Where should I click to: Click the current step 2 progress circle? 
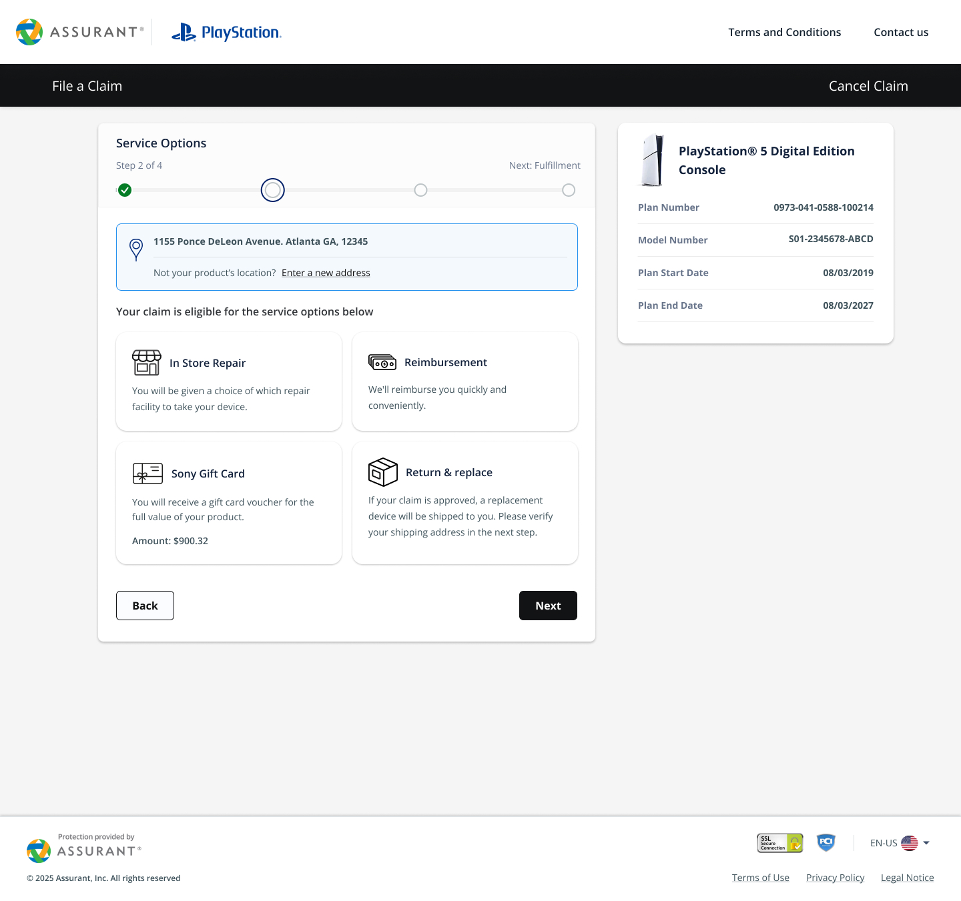(273, 190)
